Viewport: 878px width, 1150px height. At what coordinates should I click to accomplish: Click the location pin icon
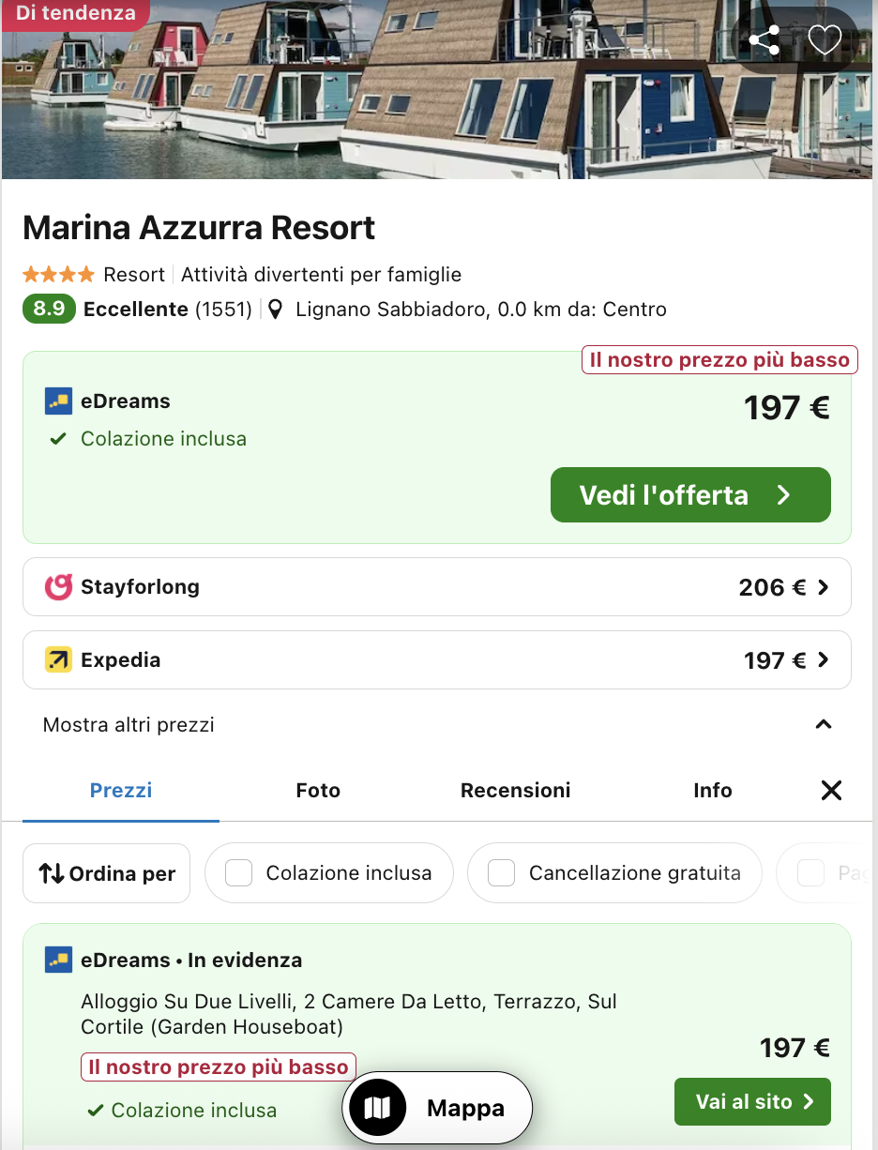click(276, 310)
